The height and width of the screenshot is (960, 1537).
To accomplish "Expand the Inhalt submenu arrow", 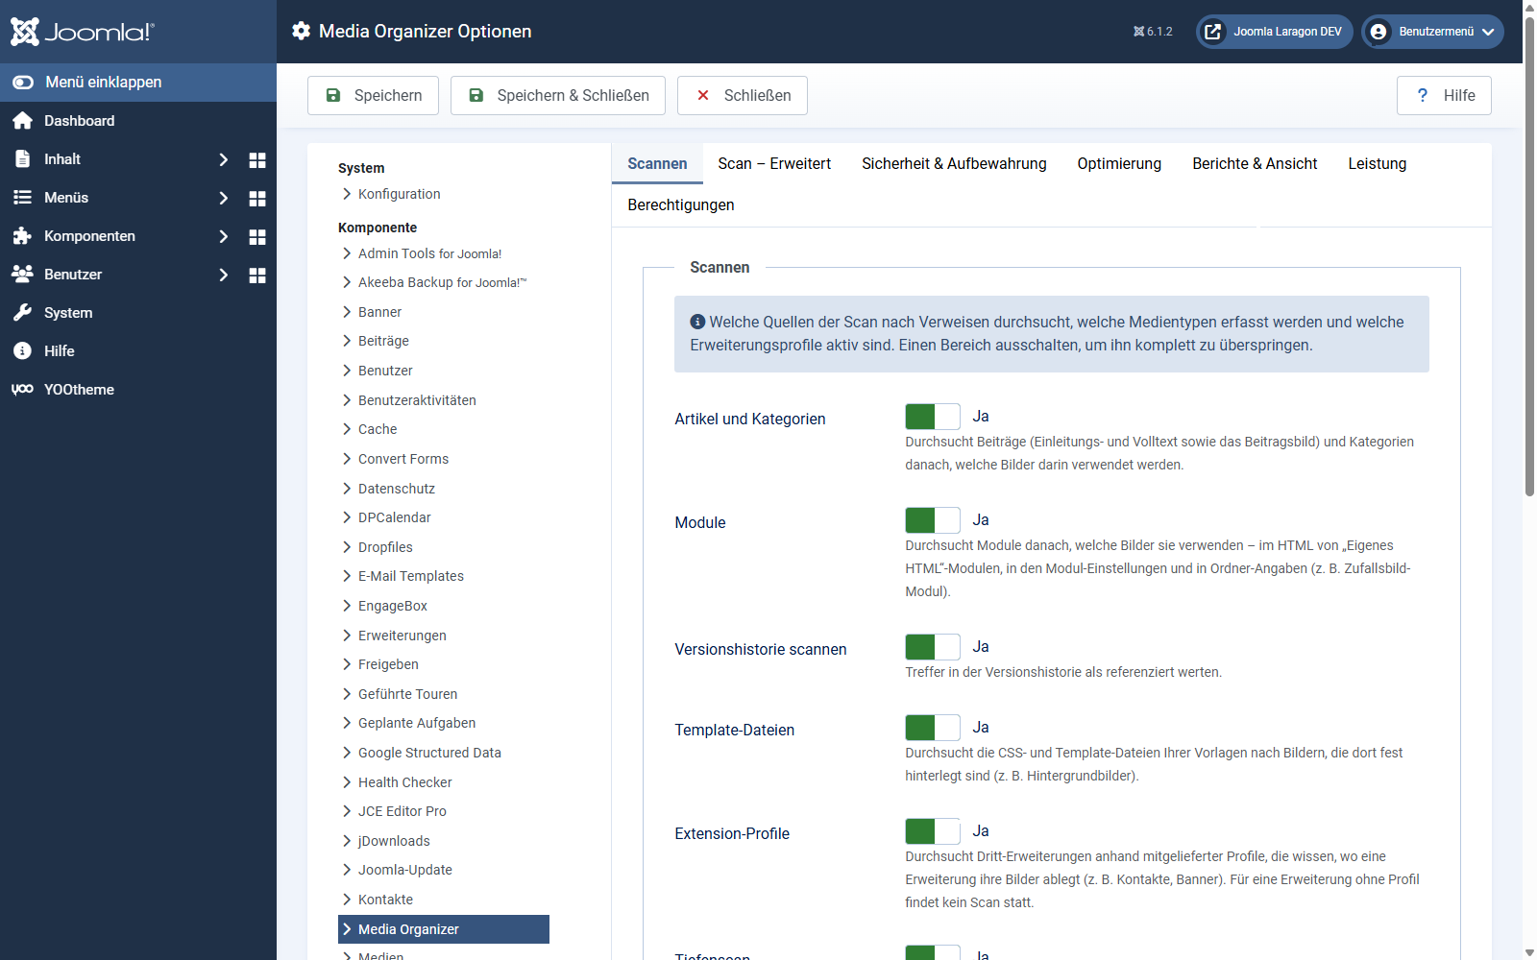I will point(223,159).
